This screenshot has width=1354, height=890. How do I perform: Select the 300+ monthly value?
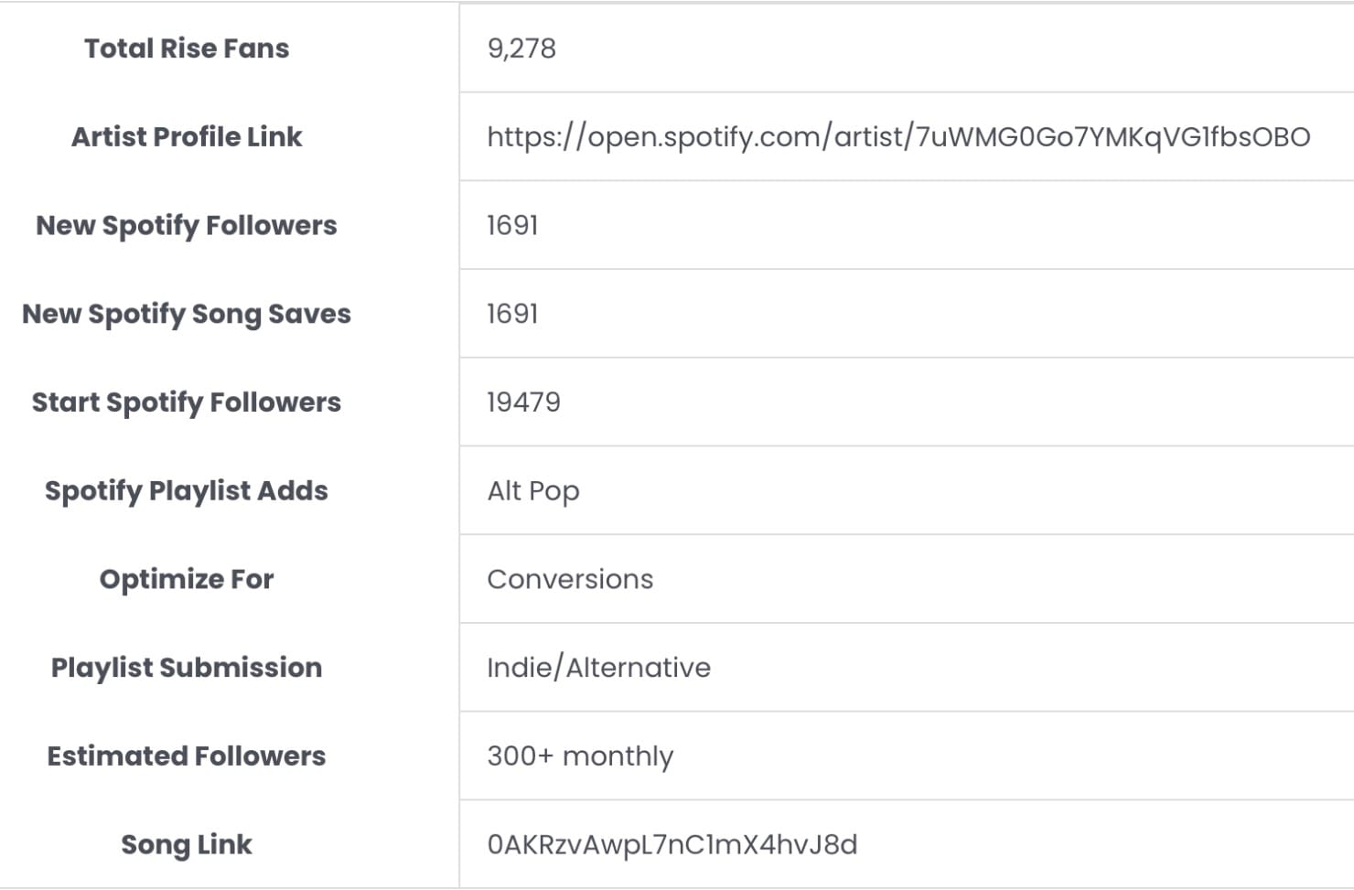coord(580,756)
